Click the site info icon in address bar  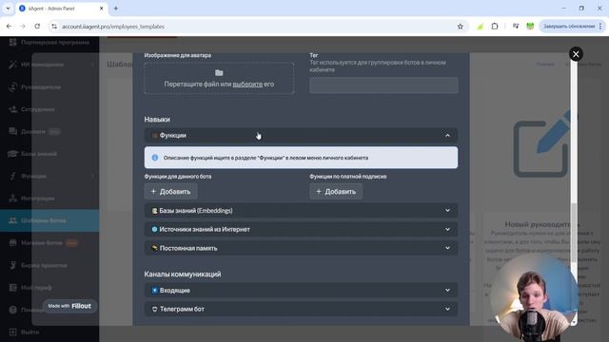tap(54, 27)
